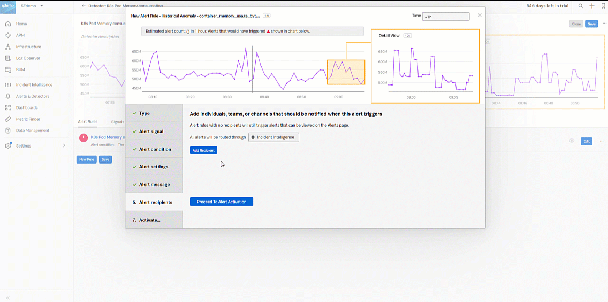Click the plus create icon in top bar
Viewport: 608px width, 302px height.
coord(592,6)
